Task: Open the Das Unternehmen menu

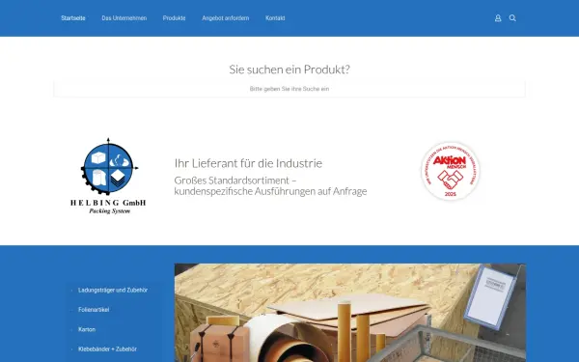Action: [124, 18]
